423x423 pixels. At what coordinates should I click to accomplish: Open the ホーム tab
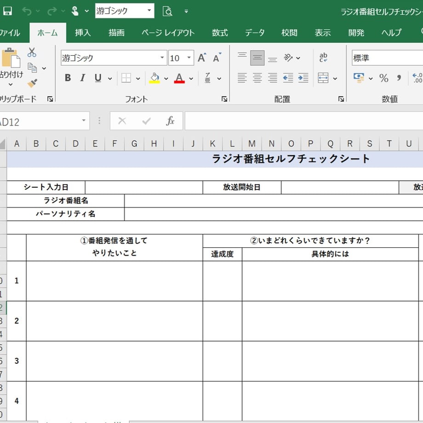click(x=47, y=33)
